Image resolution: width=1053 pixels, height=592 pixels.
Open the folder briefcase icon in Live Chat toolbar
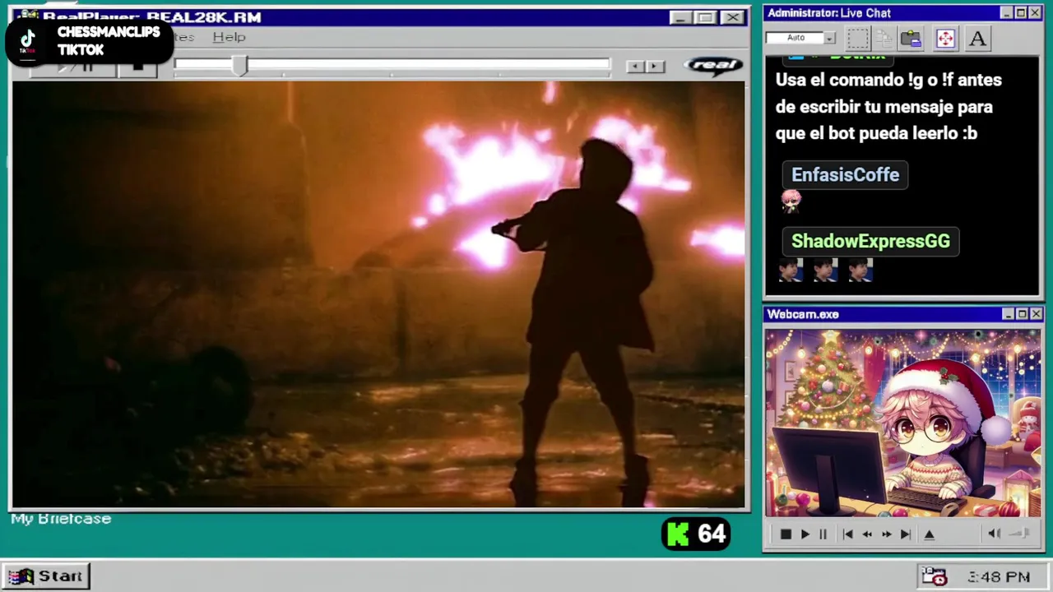[x=911, y=39]
